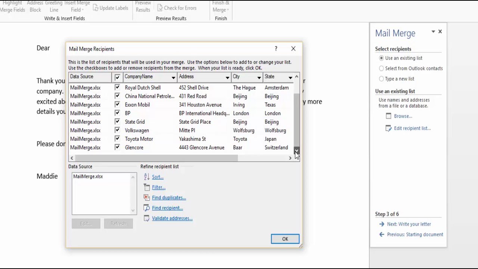Close the Mail Merge task pane
This screenshot has width=478, height=269.
[x=440, y=32]
